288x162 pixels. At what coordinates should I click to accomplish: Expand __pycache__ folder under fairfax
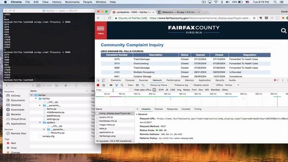coord(40,105)
